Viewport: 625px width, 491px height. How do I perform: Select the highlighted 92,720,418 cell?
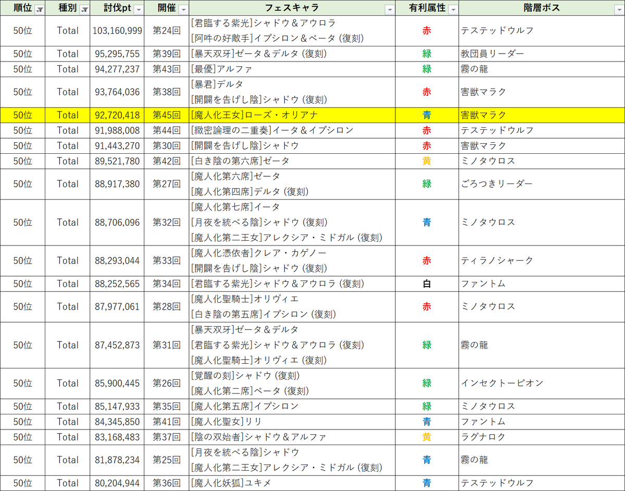(117, 115)
